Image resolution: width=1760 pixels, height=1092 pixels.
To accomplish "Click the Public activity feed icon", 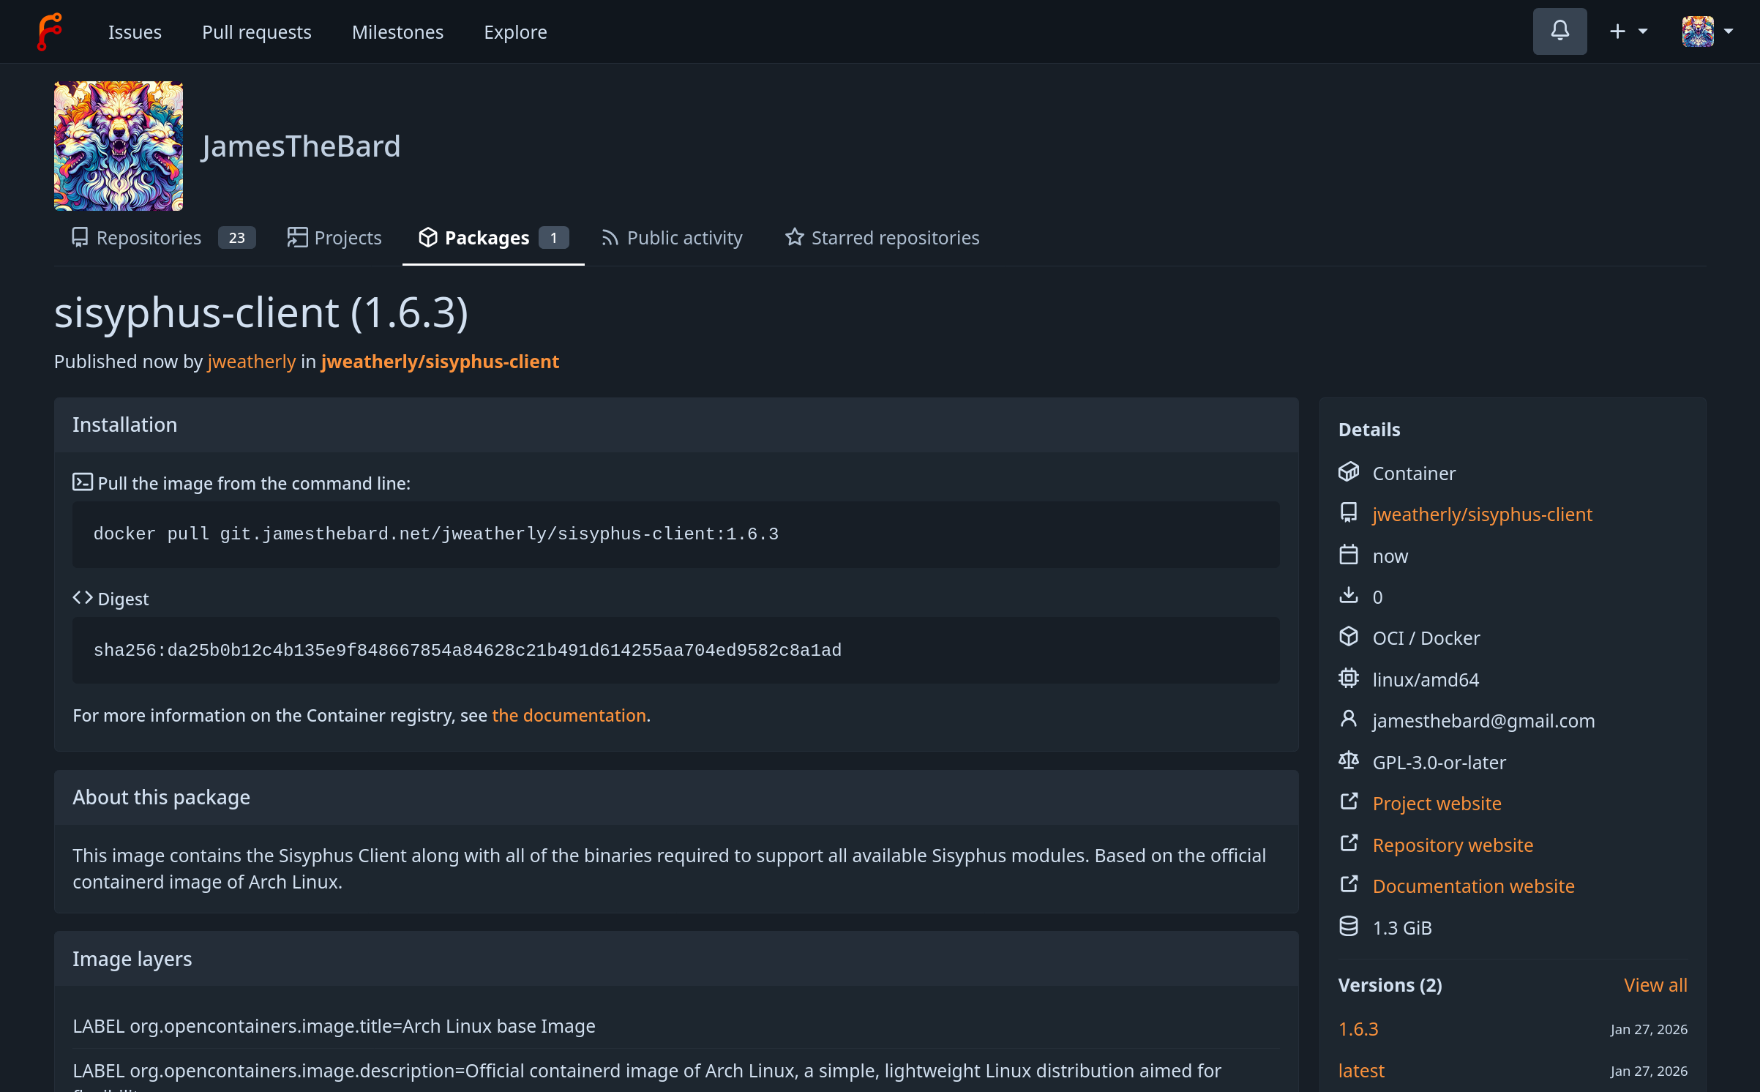I will [x=610, y=238].
